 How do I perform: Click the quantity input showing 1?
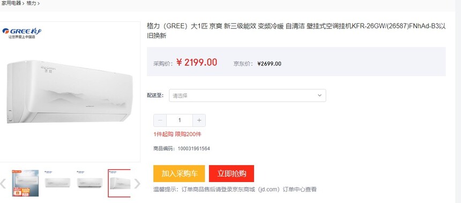click(180, 121)
